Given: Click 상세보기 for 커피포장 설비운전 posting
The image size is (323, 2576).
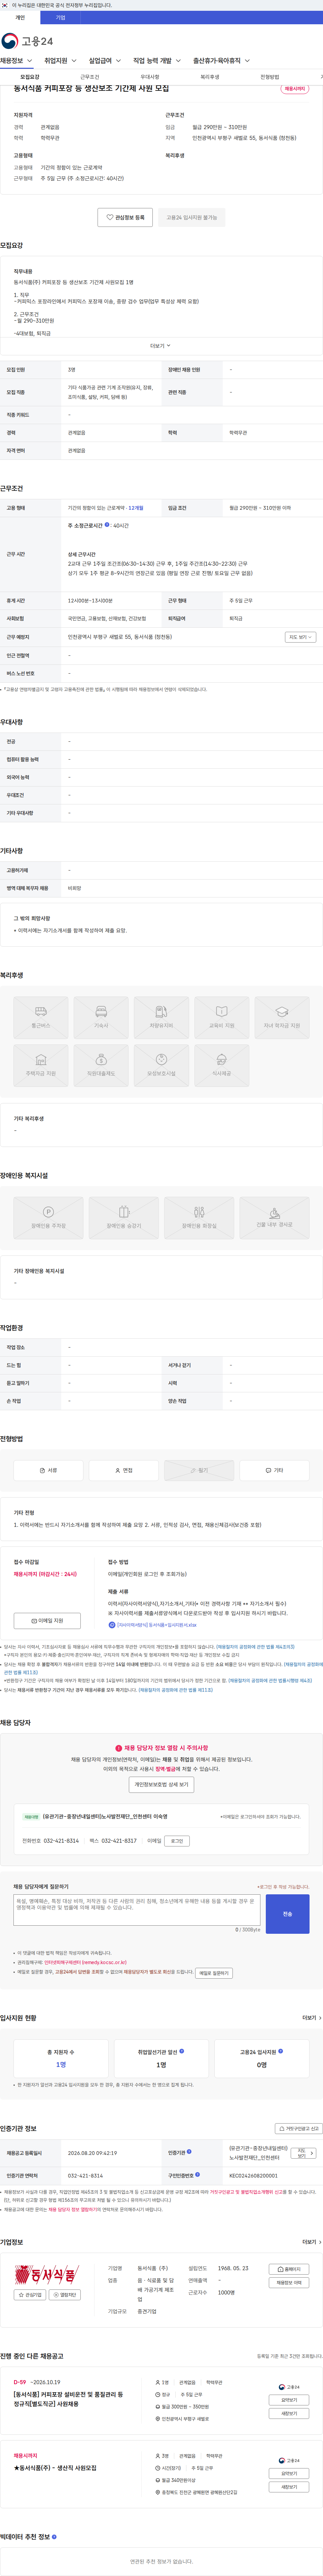Looking at the screenshot, I should click(289, 2400).
